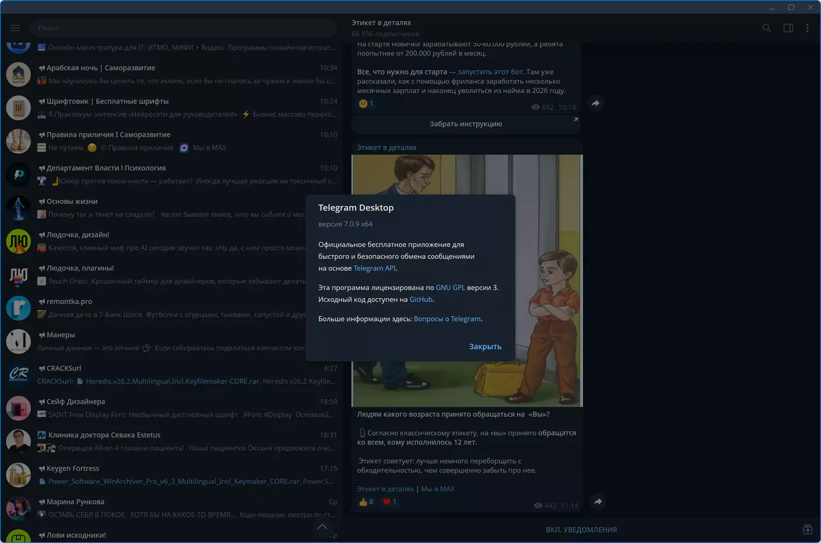The width and height of the screenshot is (821, 543).
Task: Open the remontka.pro chat
Action: point(171,308)
